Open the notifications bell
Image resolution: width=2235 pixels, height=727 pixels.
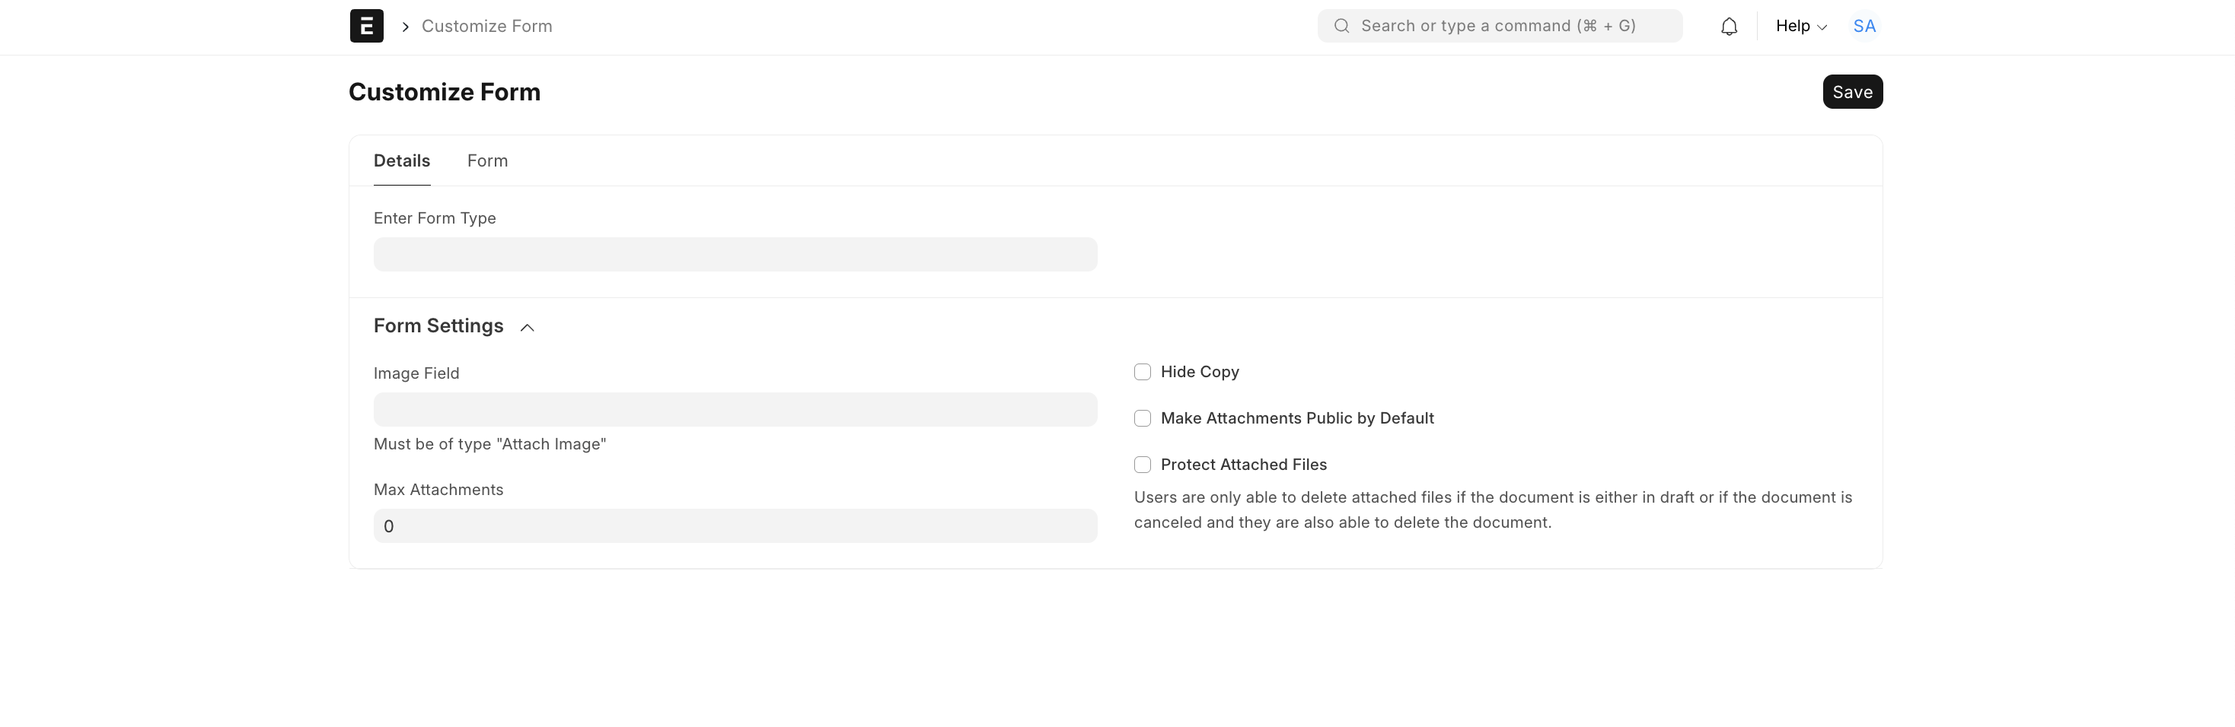click(1728, 27)
